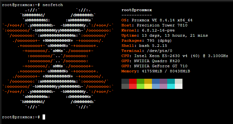
Task: Click the teal swatch in top row
Action: point(171,81)
